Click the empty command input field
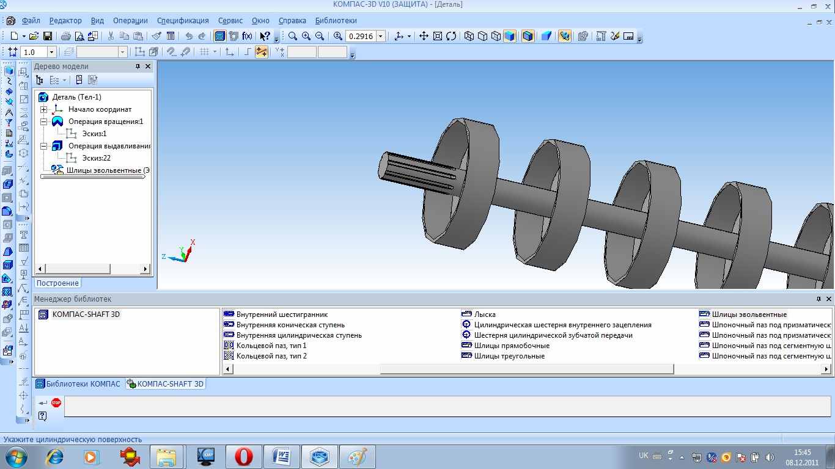Screen dimensions: 835x469 click(x=447, y=407)
